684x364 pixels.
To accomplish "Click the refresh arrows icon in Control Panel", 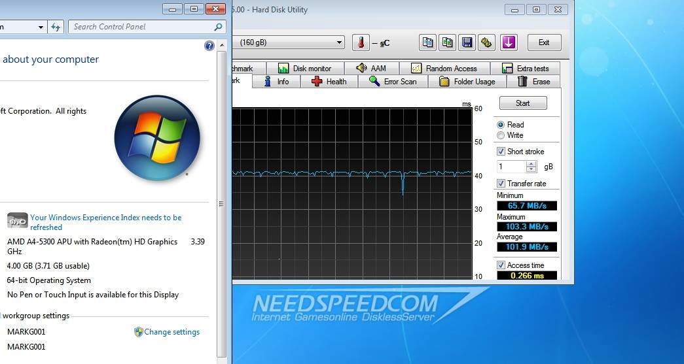I will pos(56,27).
